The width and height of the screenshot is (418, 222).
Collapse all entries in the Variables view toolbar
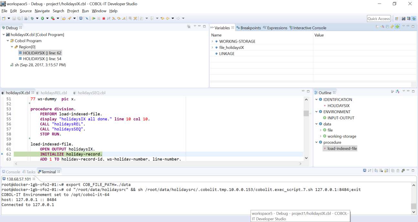coord(387,27)
